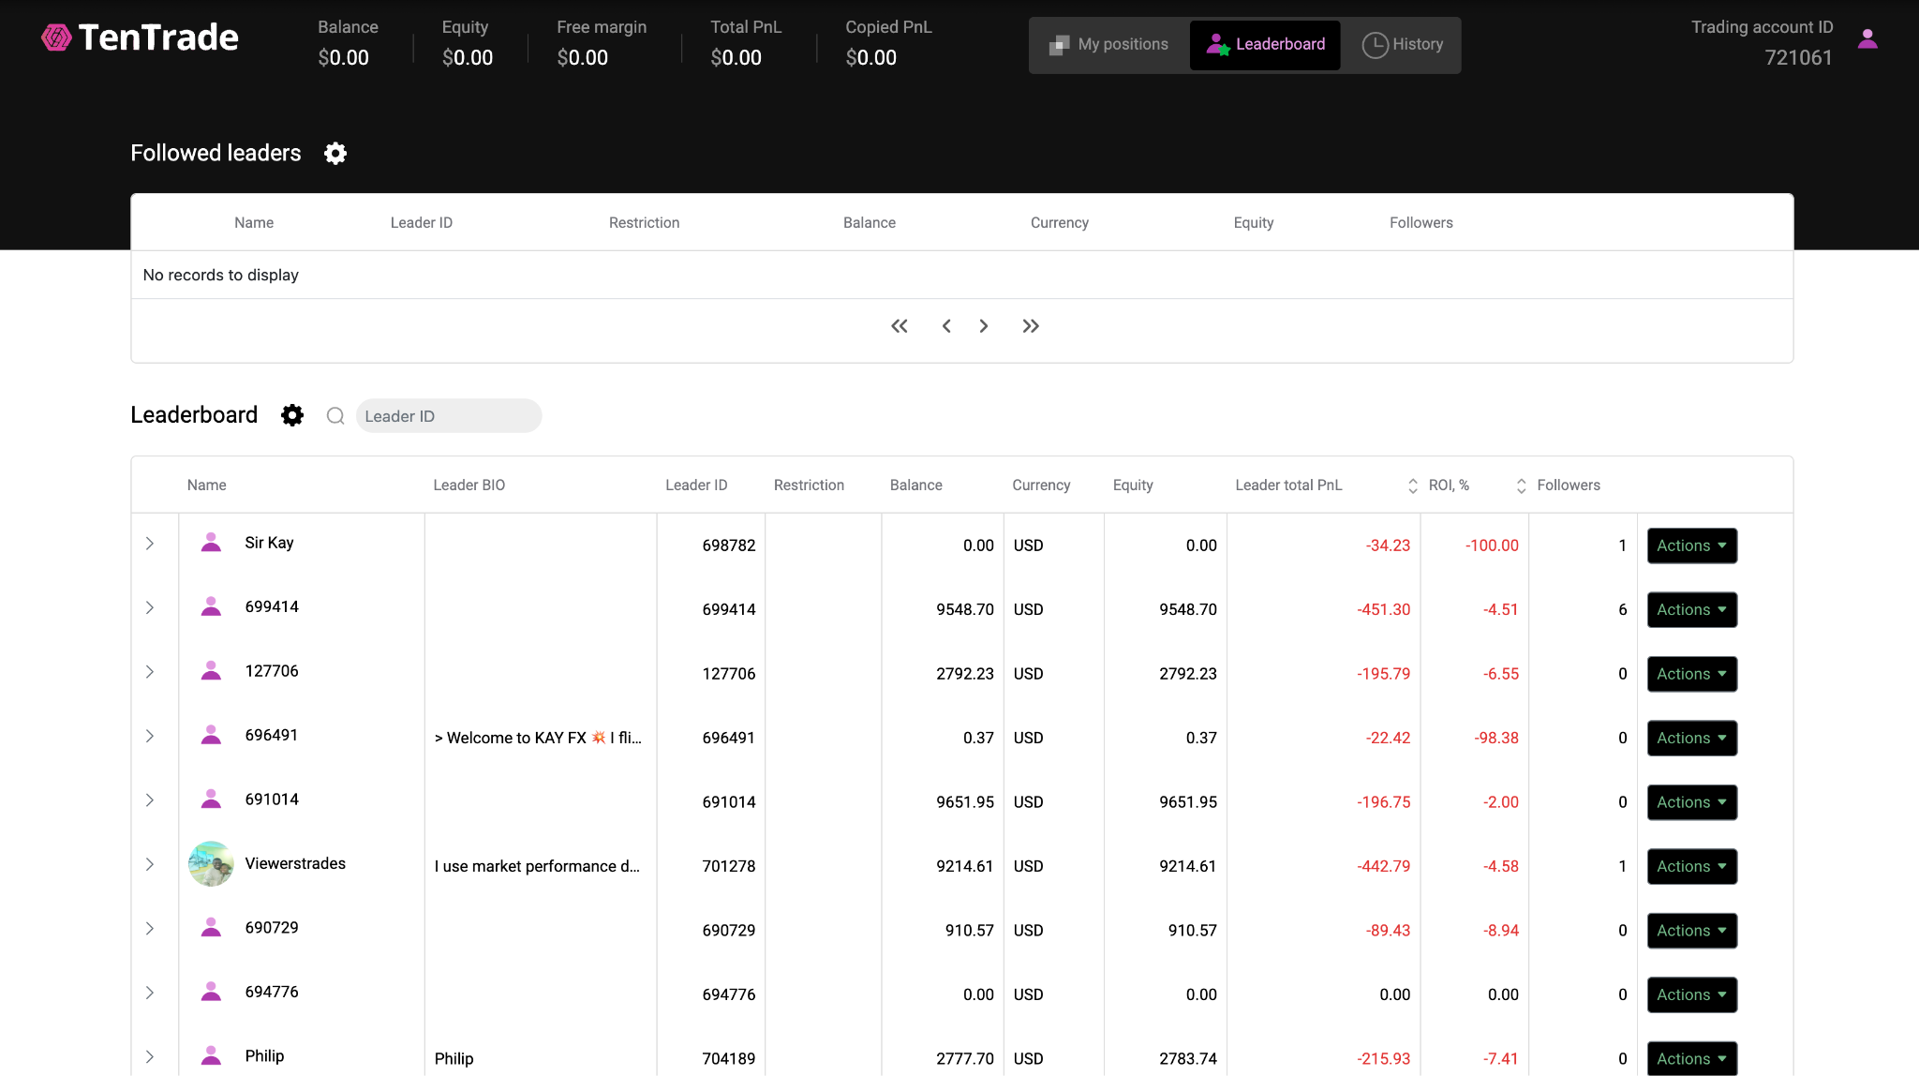The height and width of the screenshot is (1076, 1919).
Task: Open Actions dropdown for leader 699414
Action: coord(1692,609)
